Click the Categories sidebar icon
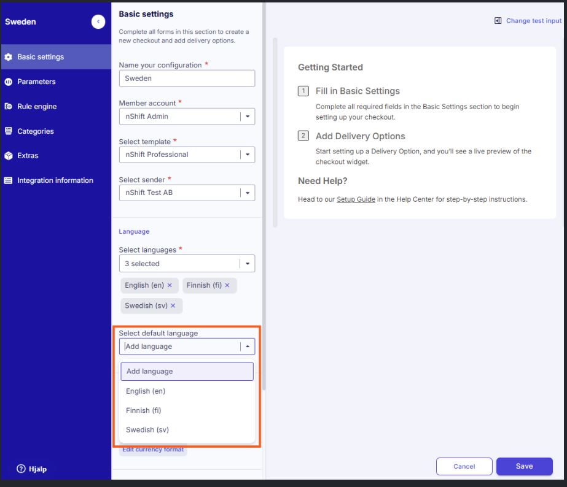Image resolution: width=567 pixels, height=487 pixels. click(9, 131)
